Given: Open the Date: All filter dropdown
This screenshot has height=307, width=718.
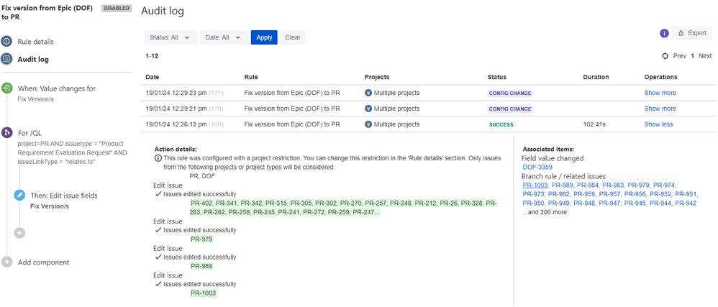Looking at the screenshot, I should click(224, 37).
